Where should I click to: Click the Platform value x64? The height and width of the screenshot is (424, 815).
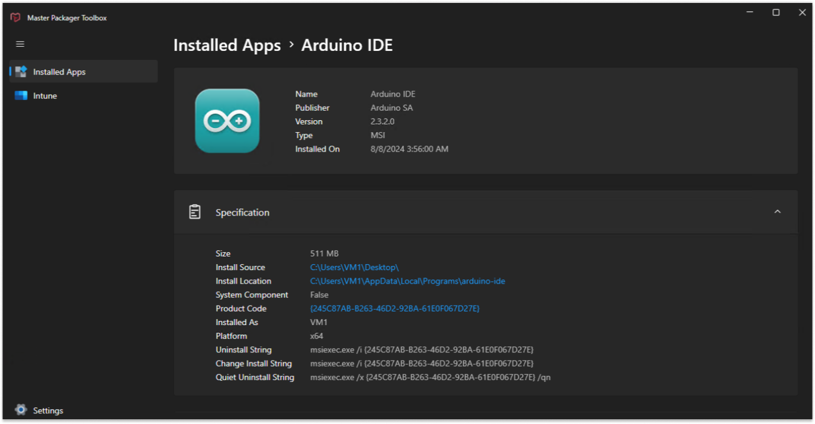point(317,336)
